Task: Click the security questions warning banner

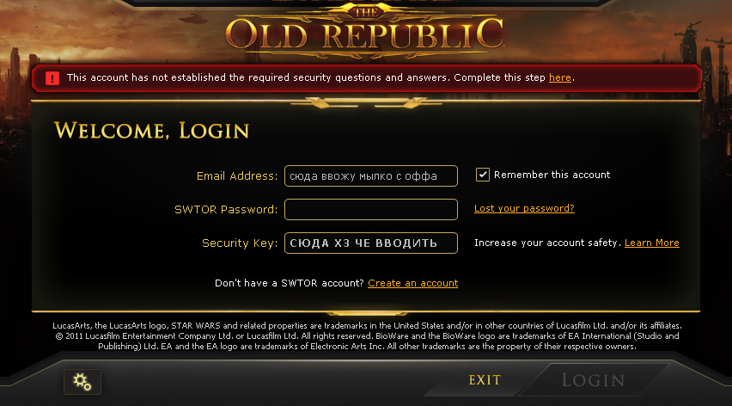Action: point(367,78)
